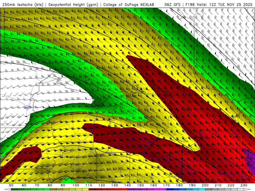The image size is (255, 191).
Task: Click the 60 label on the color scale
Action: [x=24, y=185]
